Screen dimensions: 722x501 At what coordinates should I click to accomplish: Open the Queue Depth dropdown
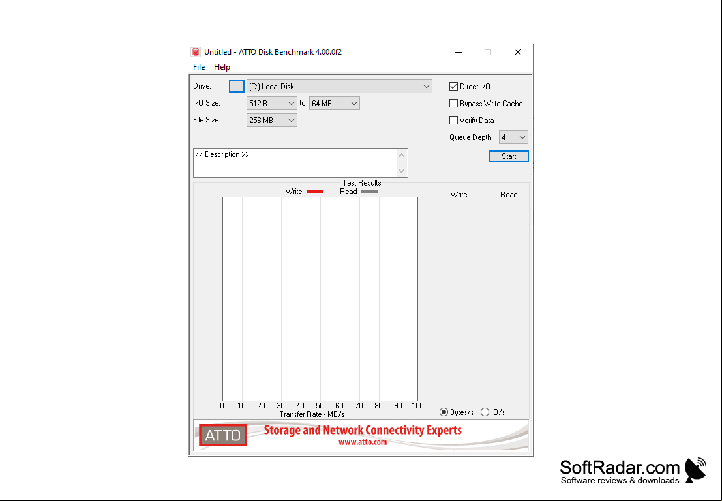tap(513, 137)
